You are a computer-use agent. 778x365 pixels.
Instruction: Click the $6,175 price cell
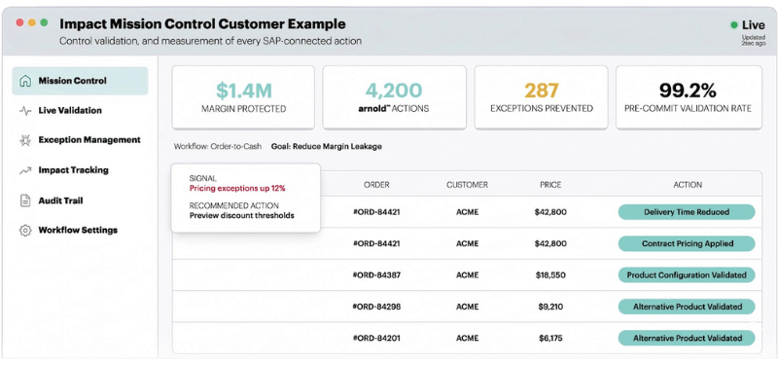pyautogui.click(x=550, y=338)
